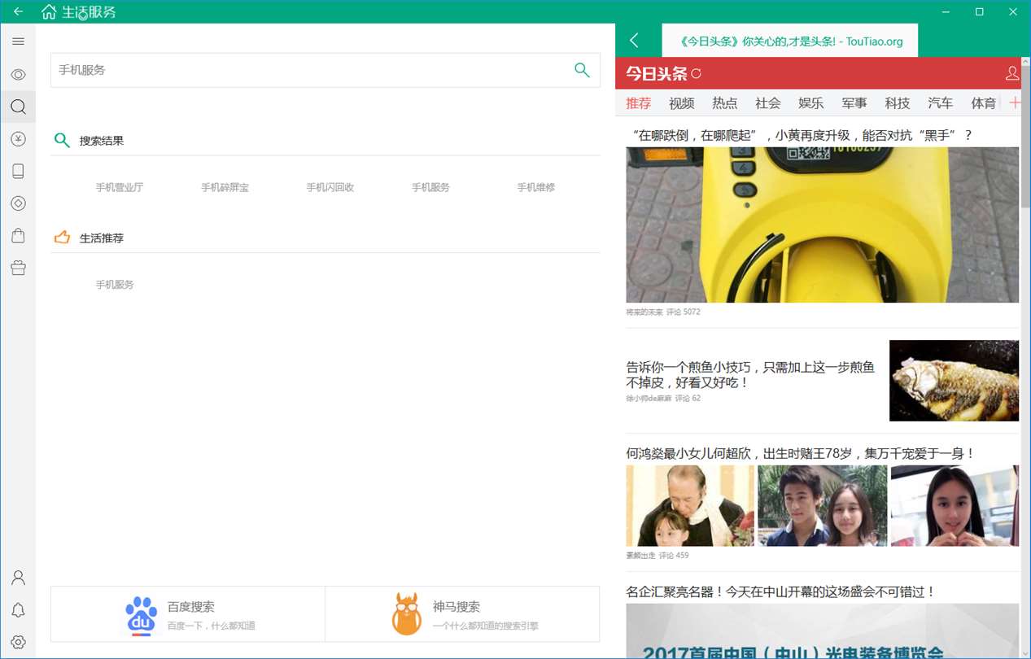Viewport: 1031px width, 659px height.
Task: Select the eye icon in sidebar
Action: 18,75
